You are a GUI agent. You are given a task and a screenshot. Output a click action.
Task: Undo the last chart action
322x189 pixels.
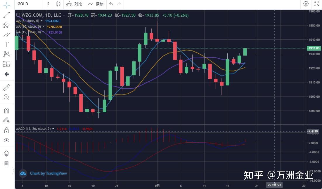point(111,4)
